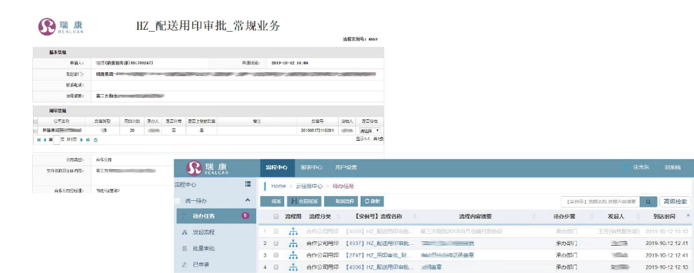
Task: Click the search magnifier button
Action: (649, 201)
